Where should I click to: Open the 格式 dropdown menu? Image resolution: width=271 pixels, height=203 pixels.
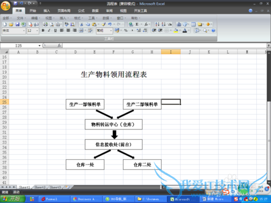(x=78, y=18)
